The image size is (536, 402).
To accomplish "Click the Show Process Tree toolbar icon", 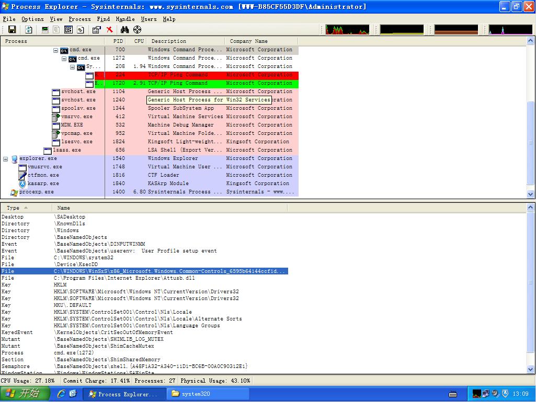I will 56,30.
